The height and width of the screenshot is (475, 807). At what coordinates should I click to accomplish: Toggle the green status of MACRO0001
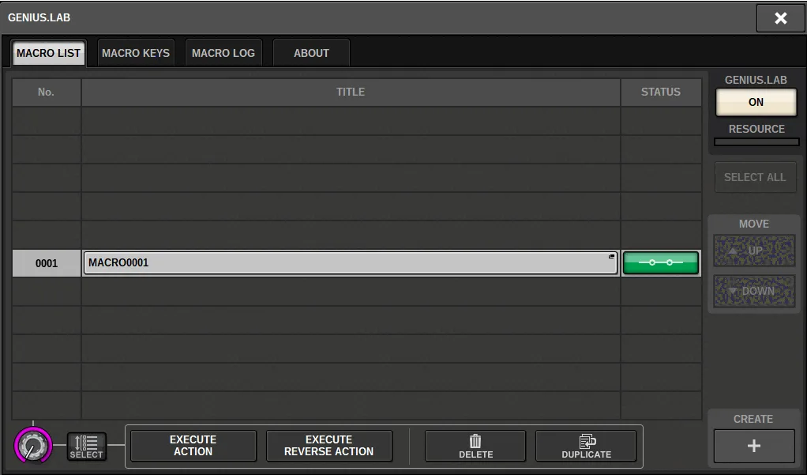click(x=661, y=262)
